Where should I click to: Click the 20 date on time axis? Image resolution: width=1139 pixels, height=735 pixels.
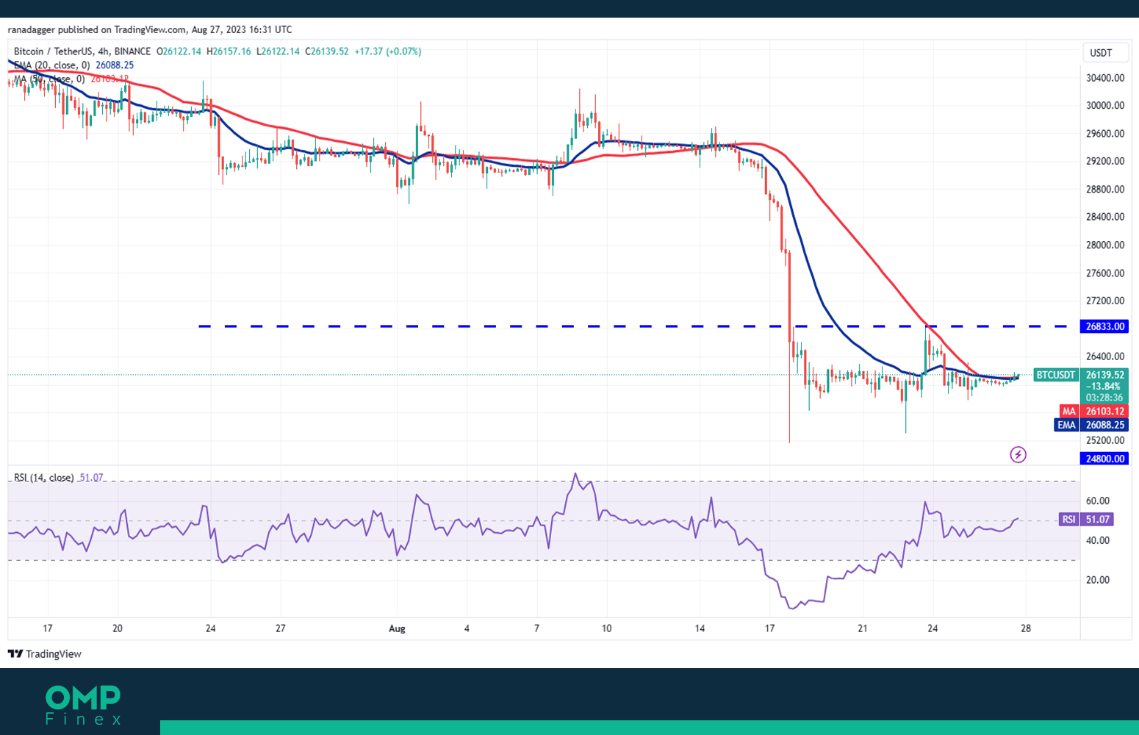coord(118,628)
